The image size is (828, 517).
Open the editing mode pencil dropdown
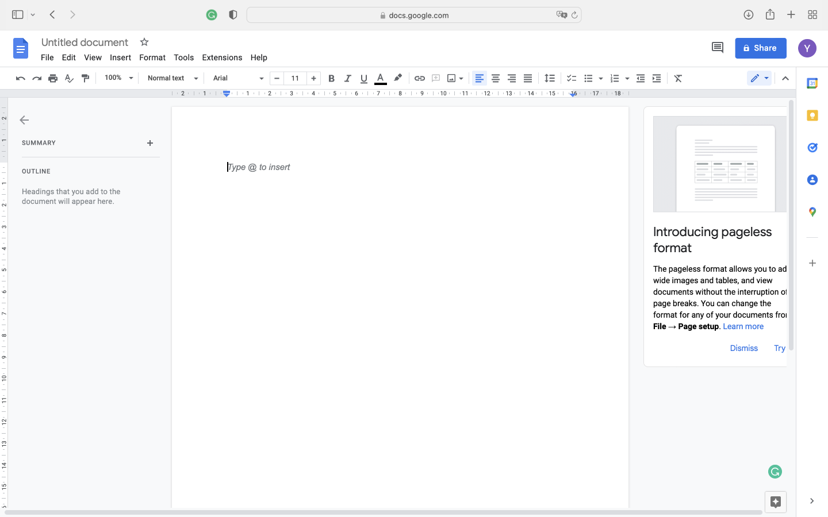pos(759,78)
